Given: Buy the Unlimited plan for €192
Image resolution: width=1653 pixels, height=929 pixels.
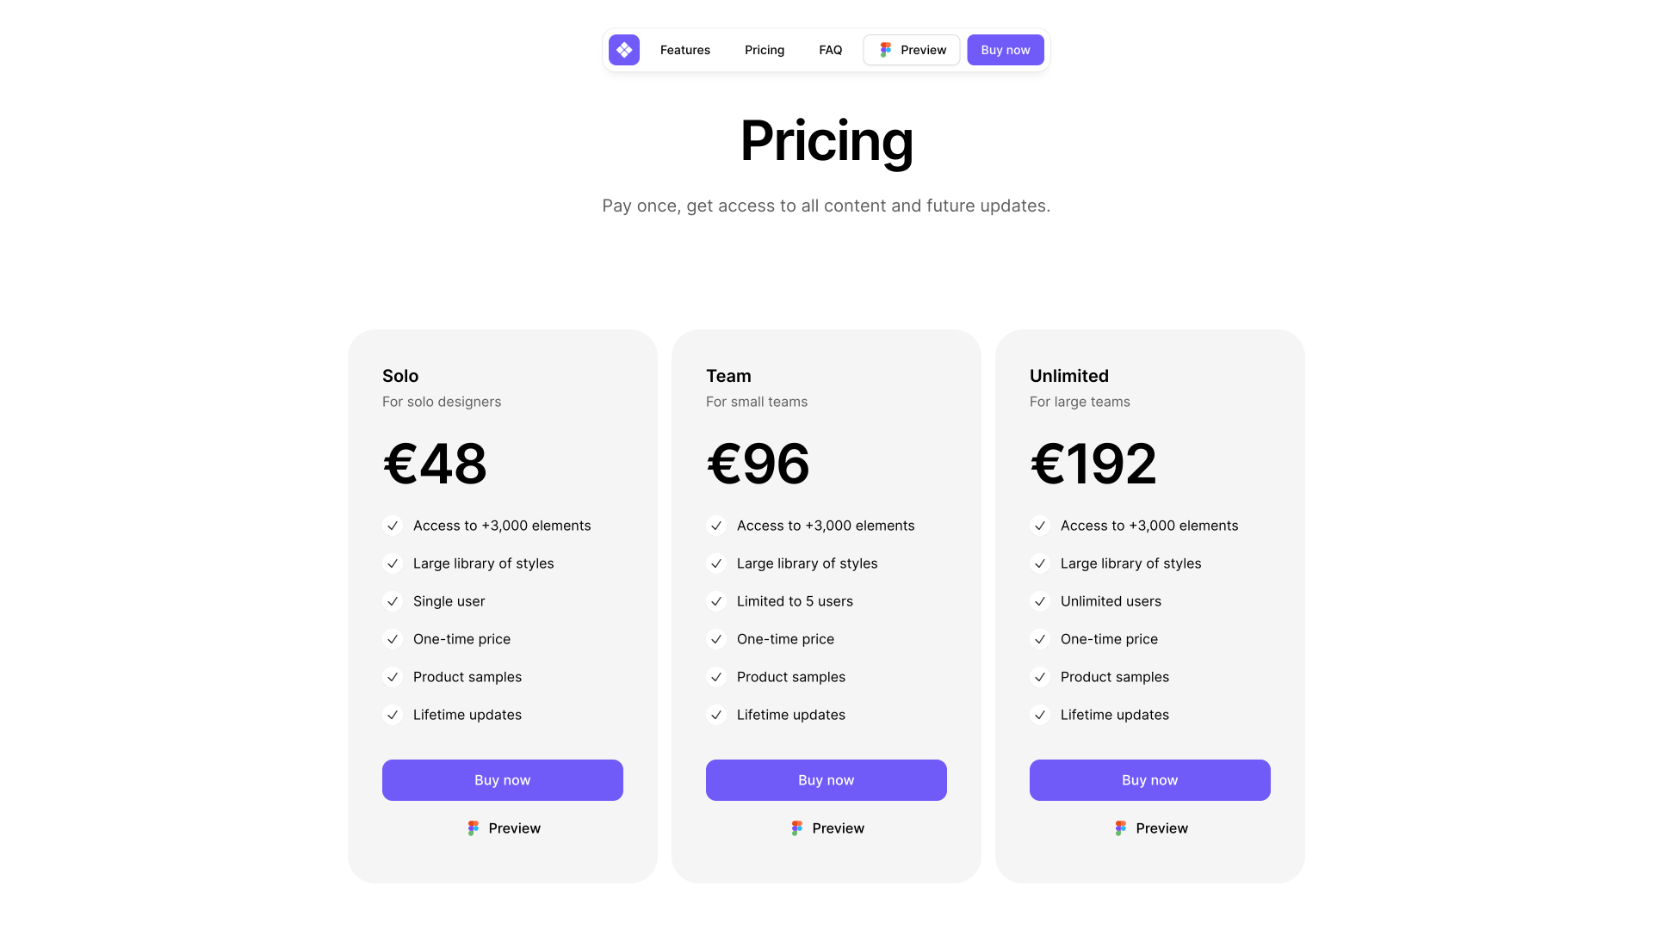Looking at the screenshot, I should point(1150,780).
